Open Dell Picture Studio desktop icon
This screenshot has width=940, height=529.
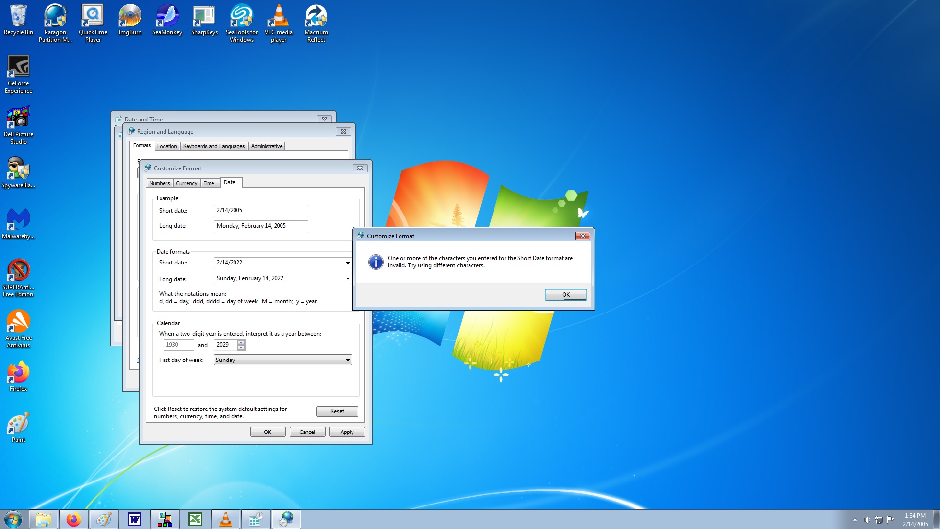click(19, 125)
